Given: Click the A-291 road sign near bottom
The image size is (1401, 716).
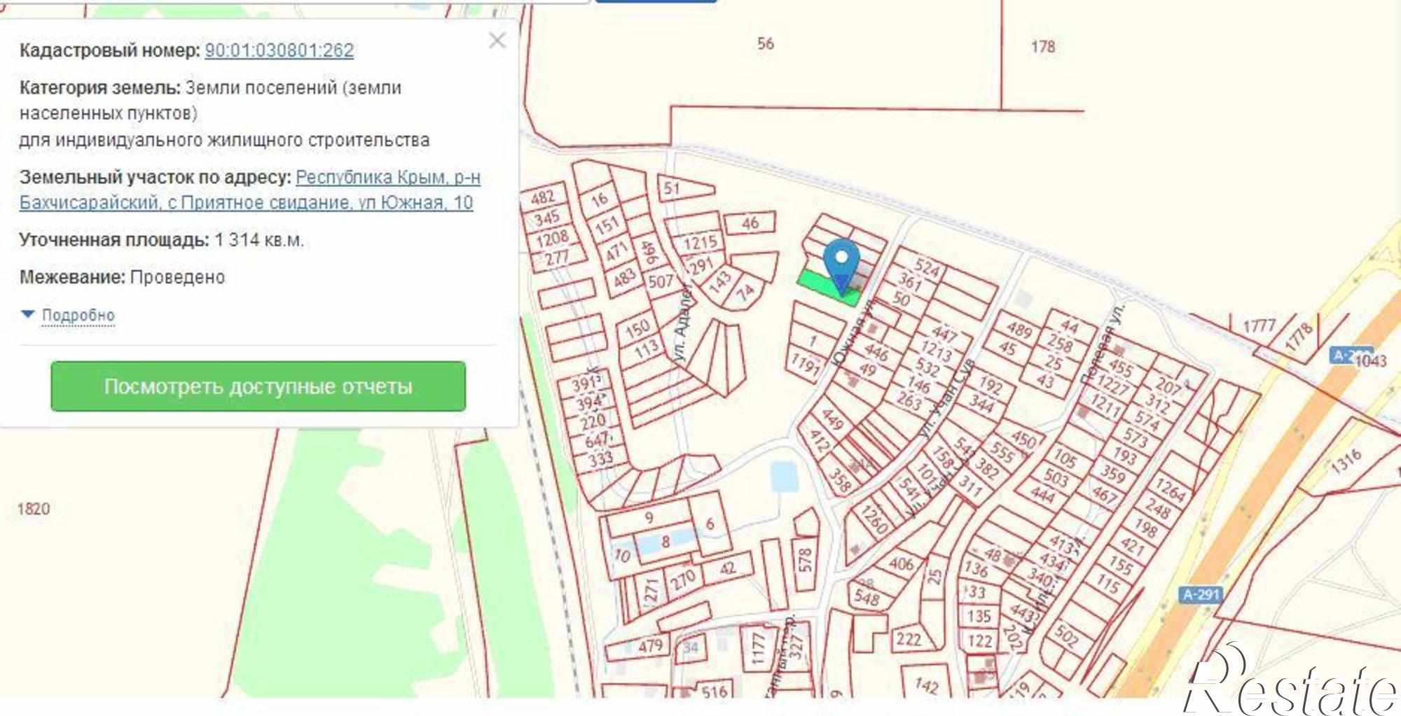Looking at the screenshot, I should [x=1201, y=594].
